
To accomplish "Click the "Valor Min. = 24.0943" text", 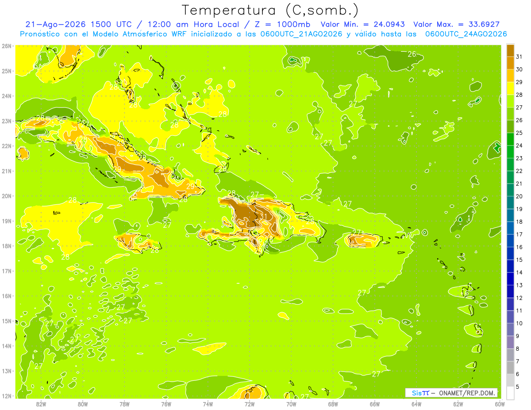I will tap(363, 24).
